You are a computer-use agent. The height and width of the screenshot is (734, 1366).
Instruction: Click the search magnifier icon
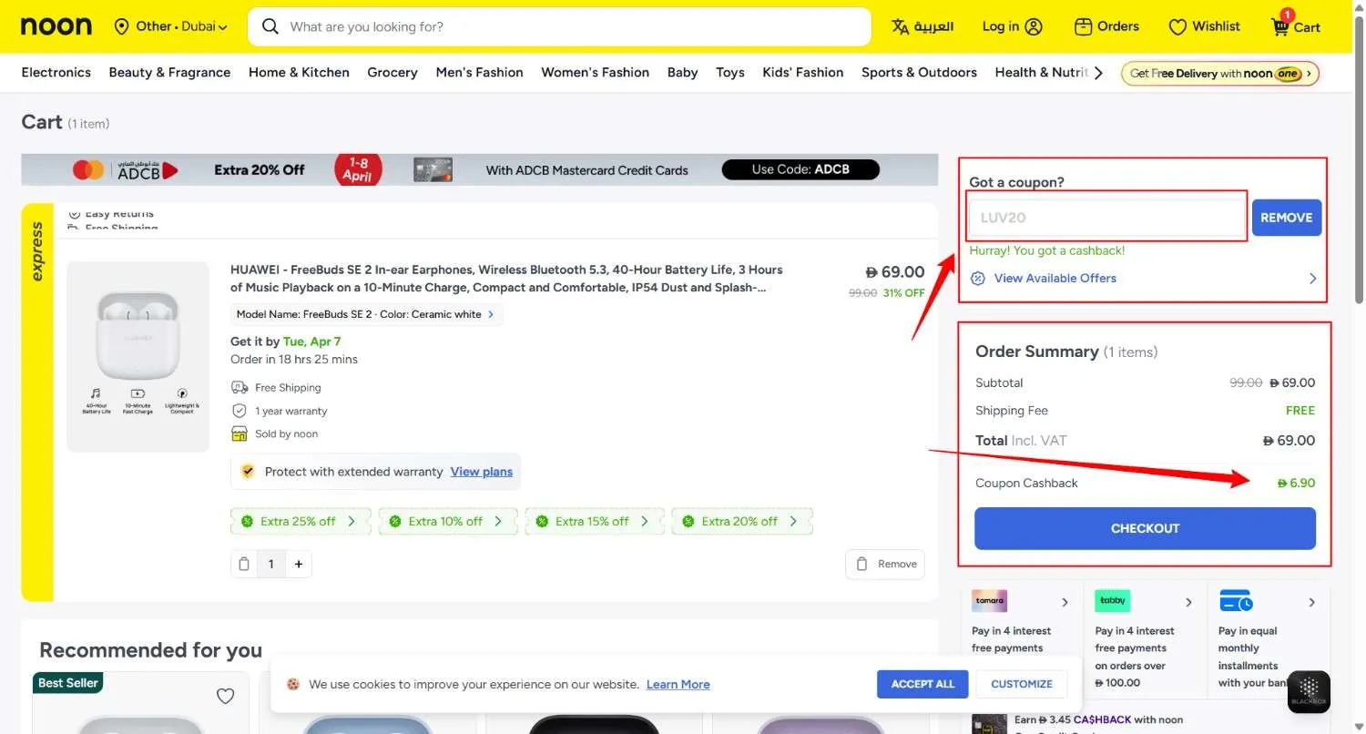[x=270, y=26]
